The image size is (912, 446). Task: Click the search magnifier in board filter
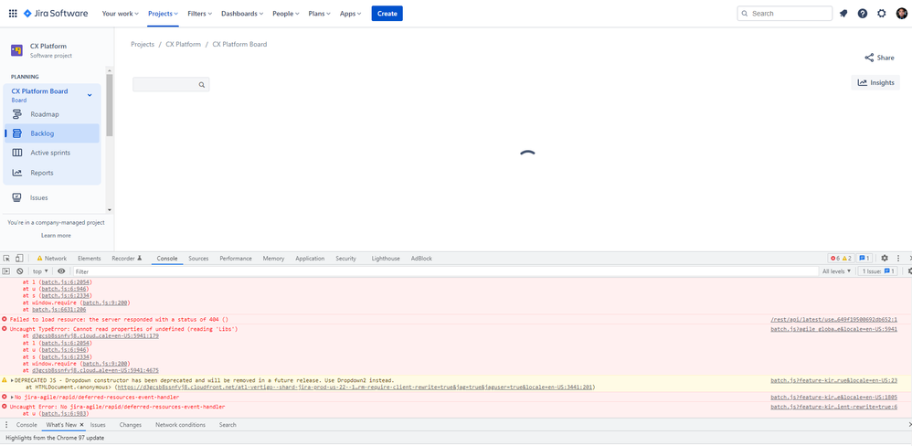[x=202, y=85]
